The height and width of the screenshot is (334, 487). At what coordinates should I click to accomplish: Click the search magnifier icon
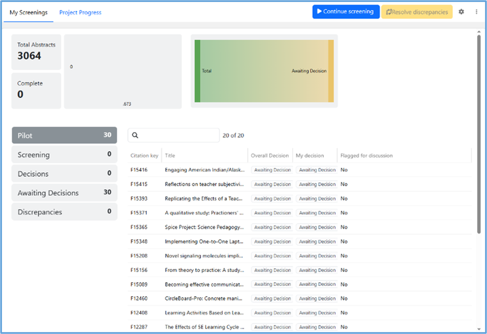[x=135, y=135]
